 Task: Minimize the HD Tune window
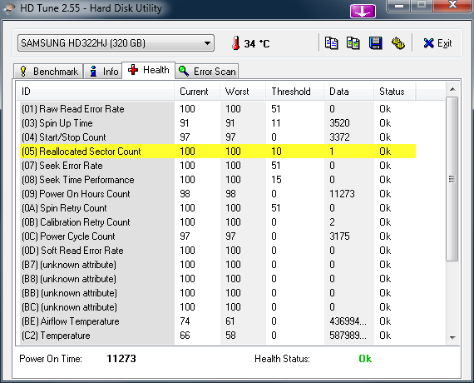point(399,6)
